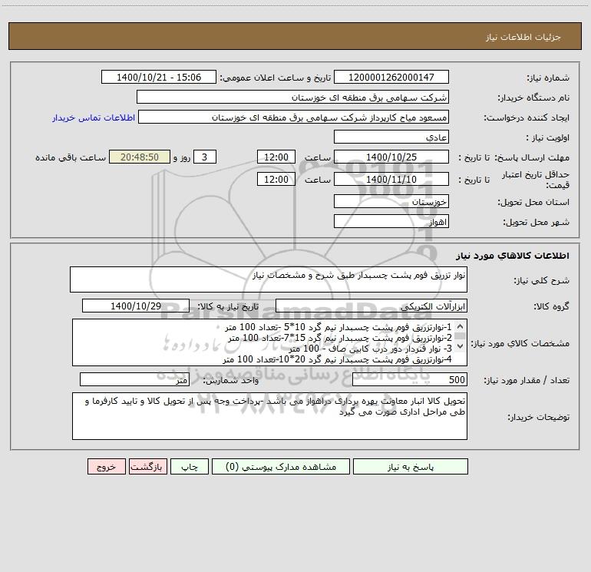Click the 'بازگشت' back button
The image size is (591, 572).
click(146, 467)
